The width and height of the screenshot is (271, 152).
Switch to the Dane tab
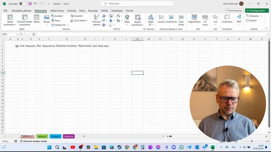tap(82, 11)
